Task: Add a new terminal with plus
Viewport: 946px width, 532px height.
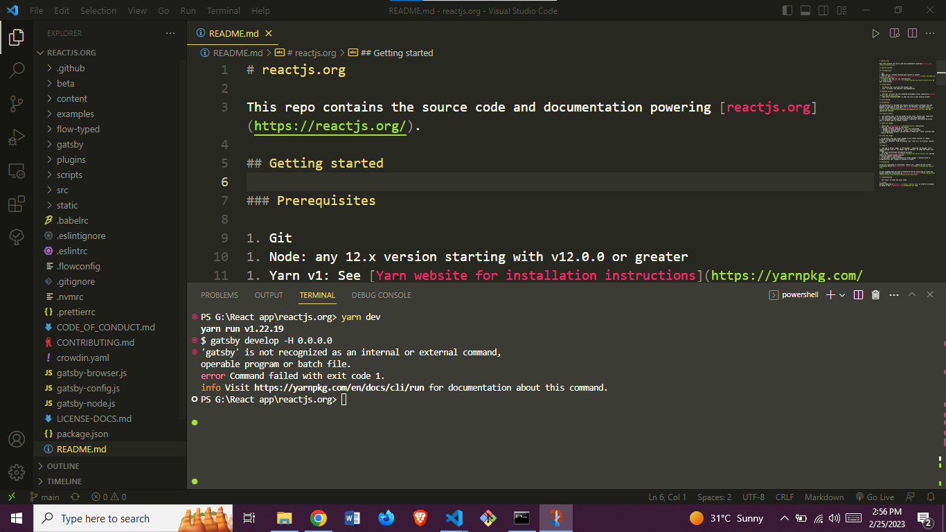Action: point(830,295)
